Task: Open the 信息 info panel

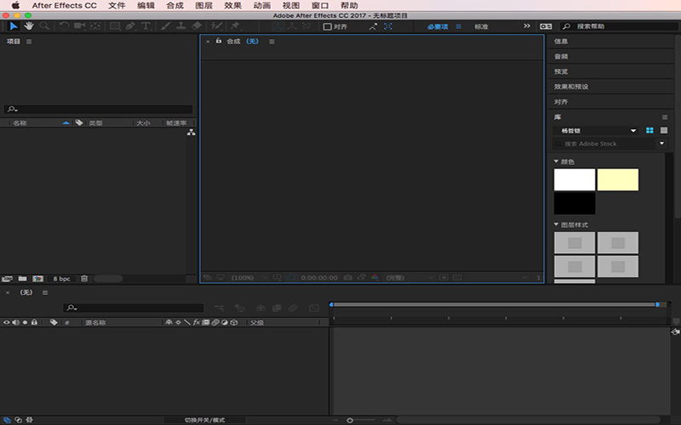Action: pyautogui.click(x=561, y=41)
